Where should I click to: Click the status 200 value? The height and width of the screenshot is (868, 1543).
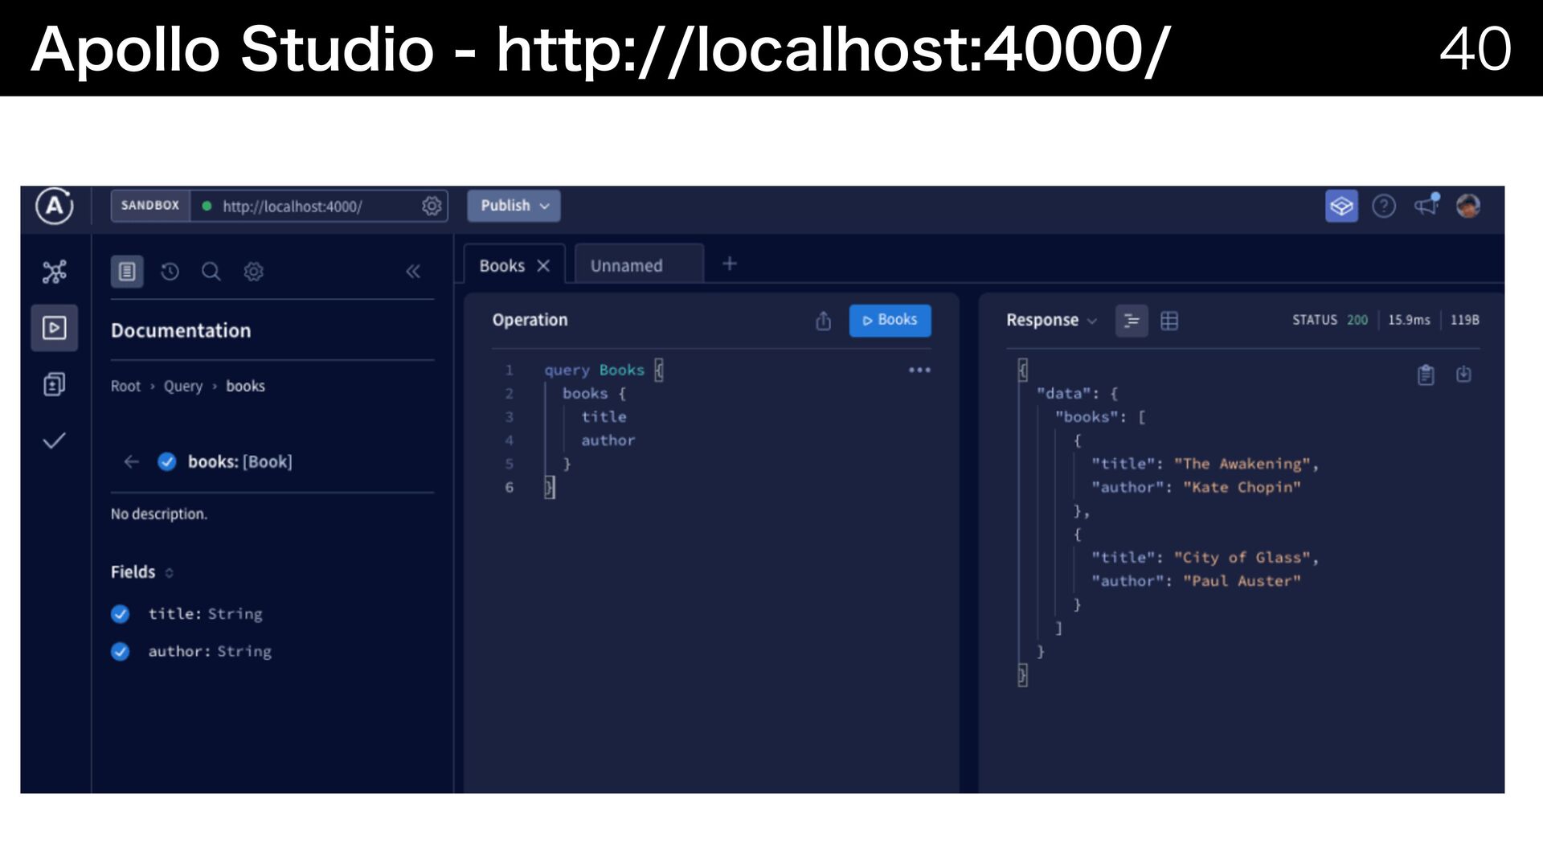click(1357, 320)
